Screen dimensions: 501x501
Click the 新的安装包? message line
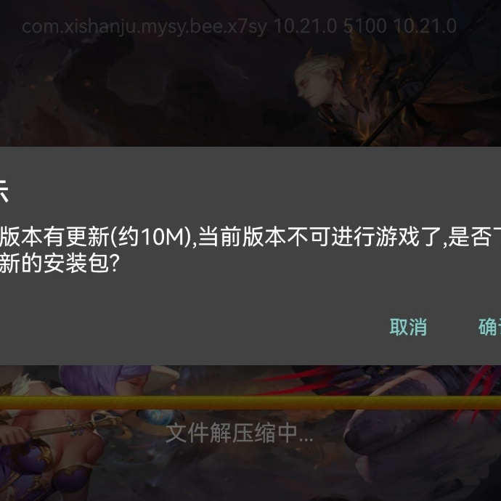click(60, 264)
